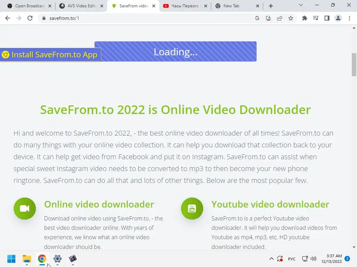Switch the РУС input language

292,259
